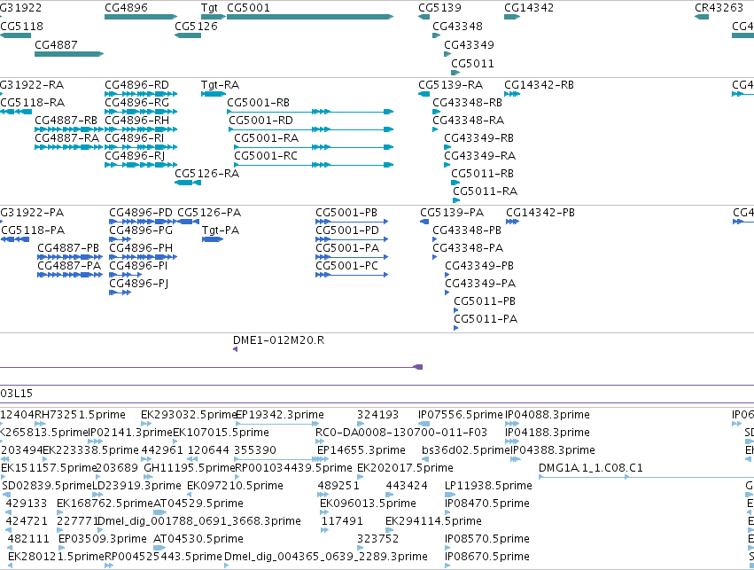Viewport: 754px width, 570px height.
Task: Click the CG5001 gene feature bar
Action: point(310,17)
